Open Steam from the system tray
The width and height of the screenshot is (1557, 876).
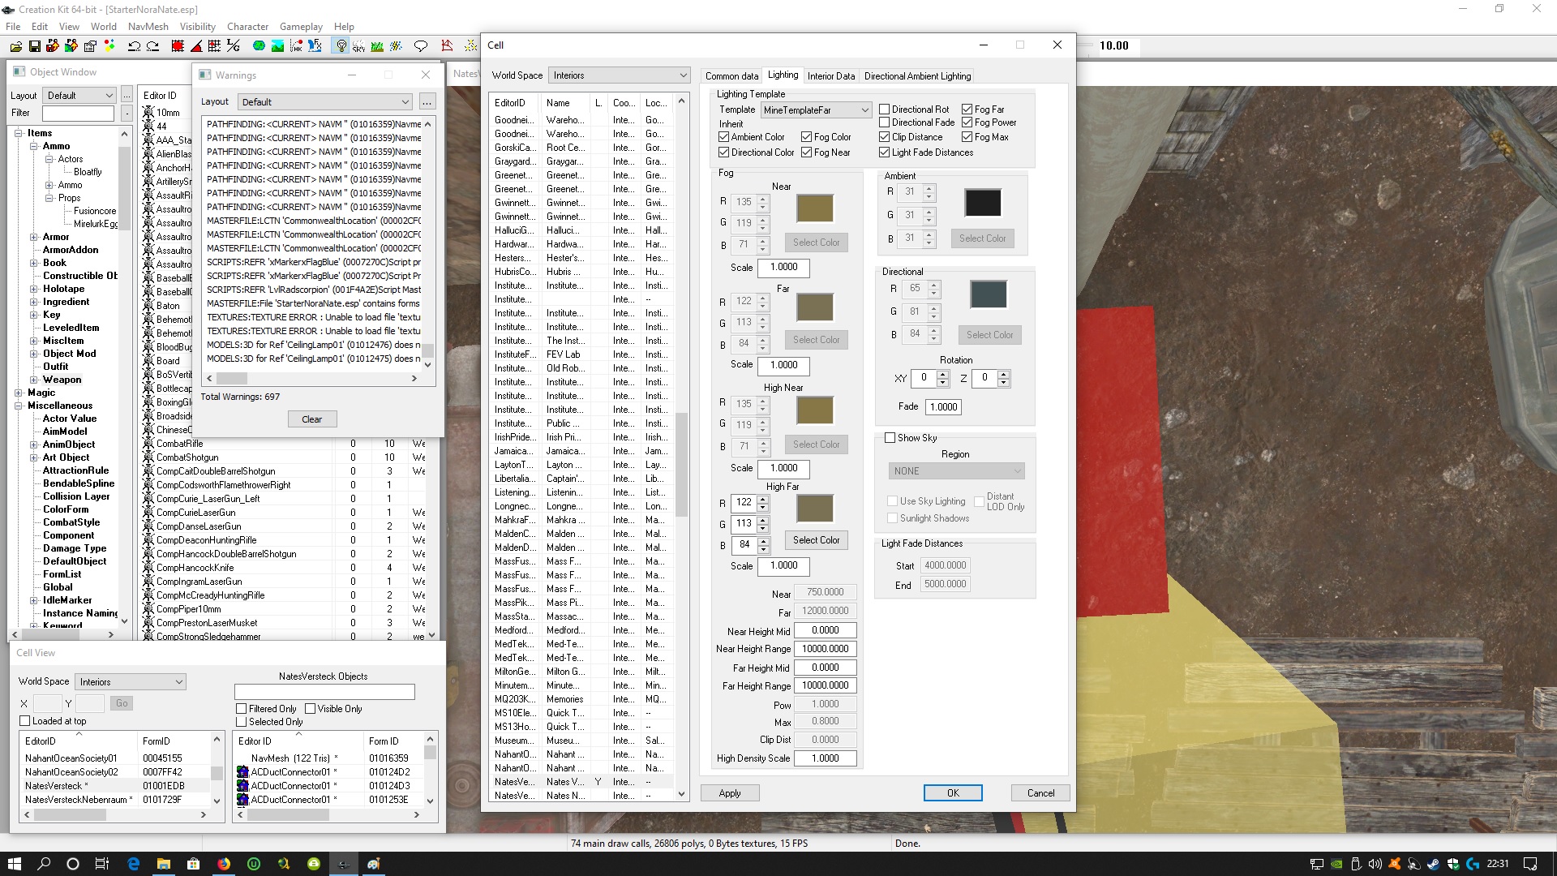[1434, 864]
